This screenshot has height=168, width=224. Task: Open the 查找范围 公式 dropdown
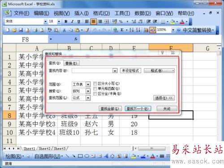pos(88,98)
